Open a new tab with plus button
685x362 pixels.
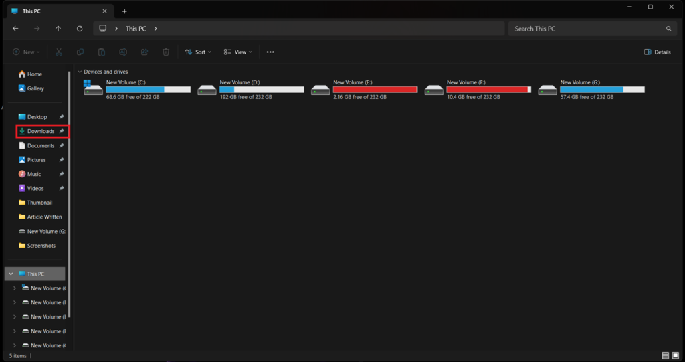pos(124,11)
